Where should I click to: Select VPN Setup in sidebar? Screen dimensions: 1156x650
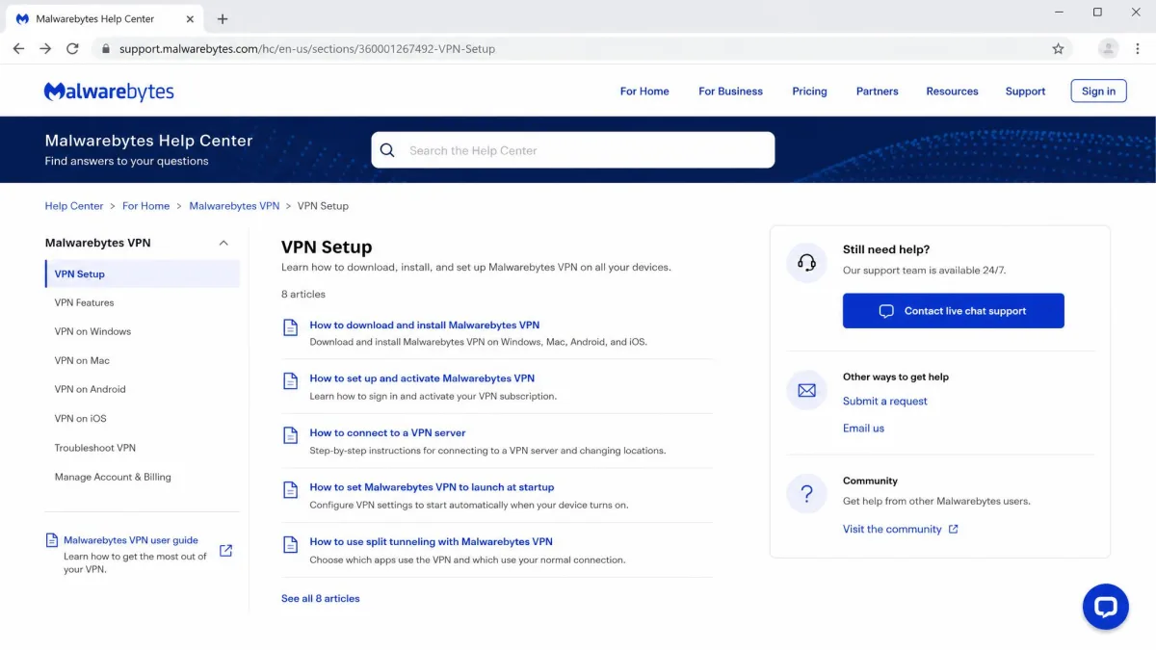point(142,273)
